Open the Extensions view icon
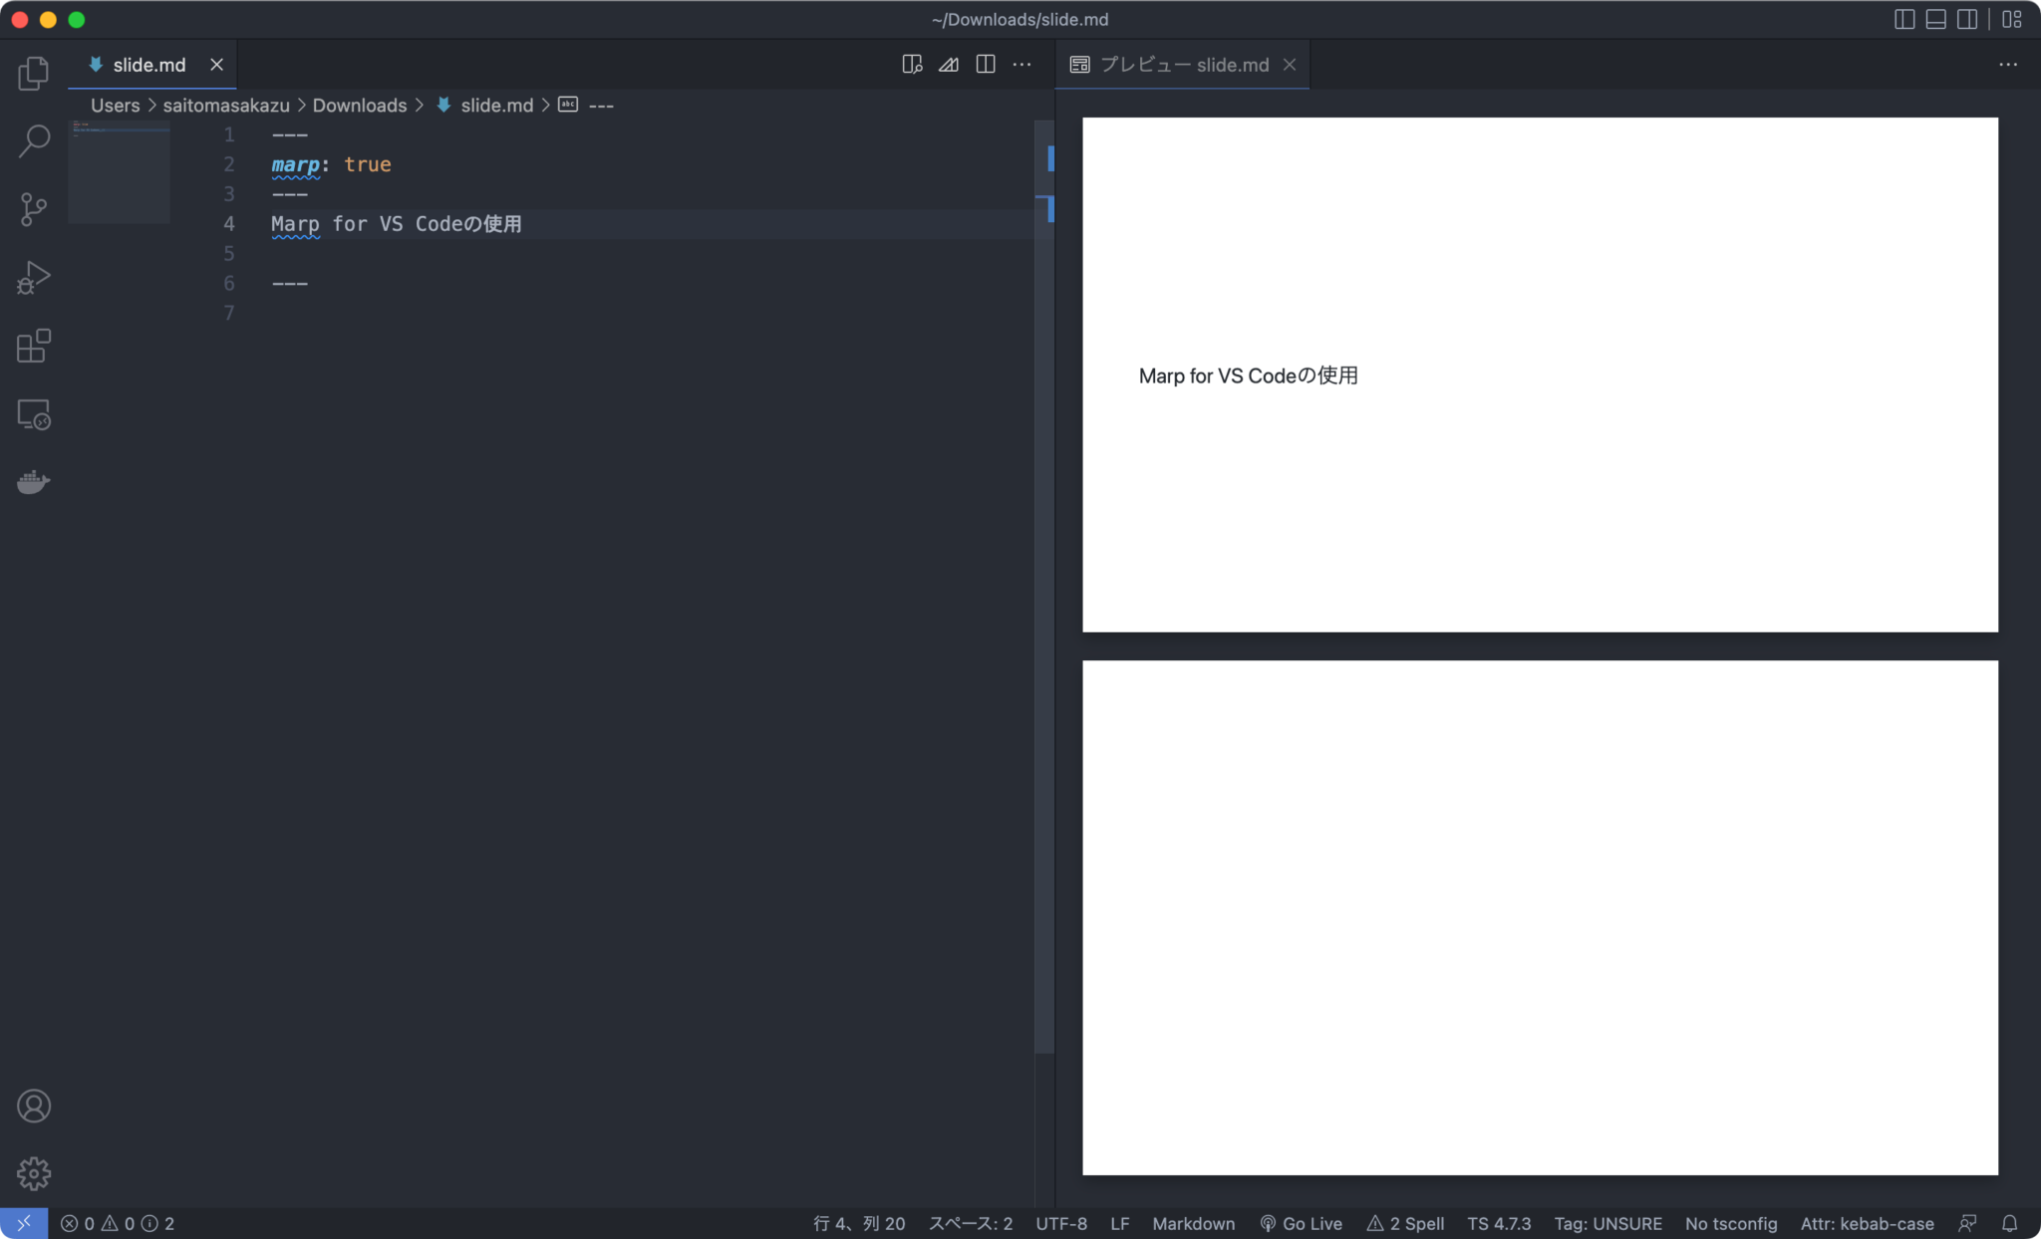The image size is (2041, 1239). (x=34, y=346)
